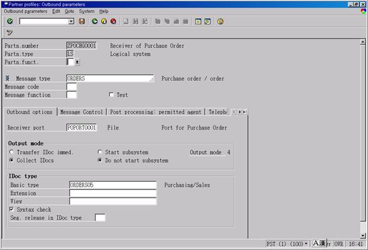Open Post processing: permitted agent tab
The width and height of the screenshot is (368, 250).
tap(156, 112)
